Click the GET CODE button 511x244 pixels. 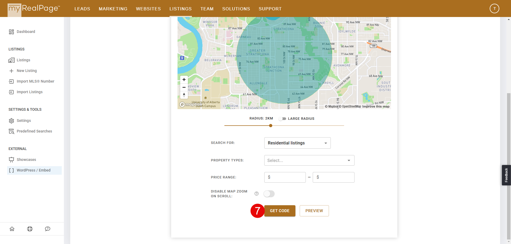(280, 211)
